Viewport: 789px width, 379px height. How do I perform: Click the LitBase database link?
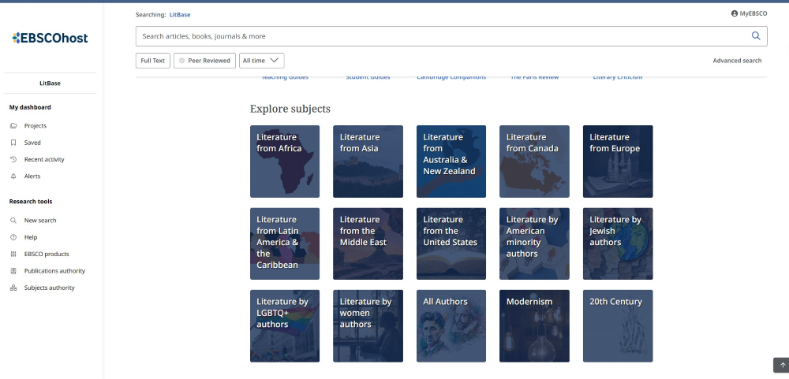(x=180, y=14)
